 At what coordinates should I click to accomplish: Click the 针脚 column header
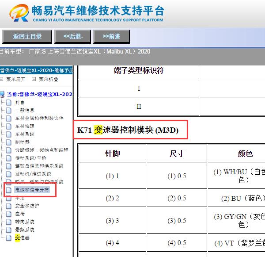coord(112,154)
